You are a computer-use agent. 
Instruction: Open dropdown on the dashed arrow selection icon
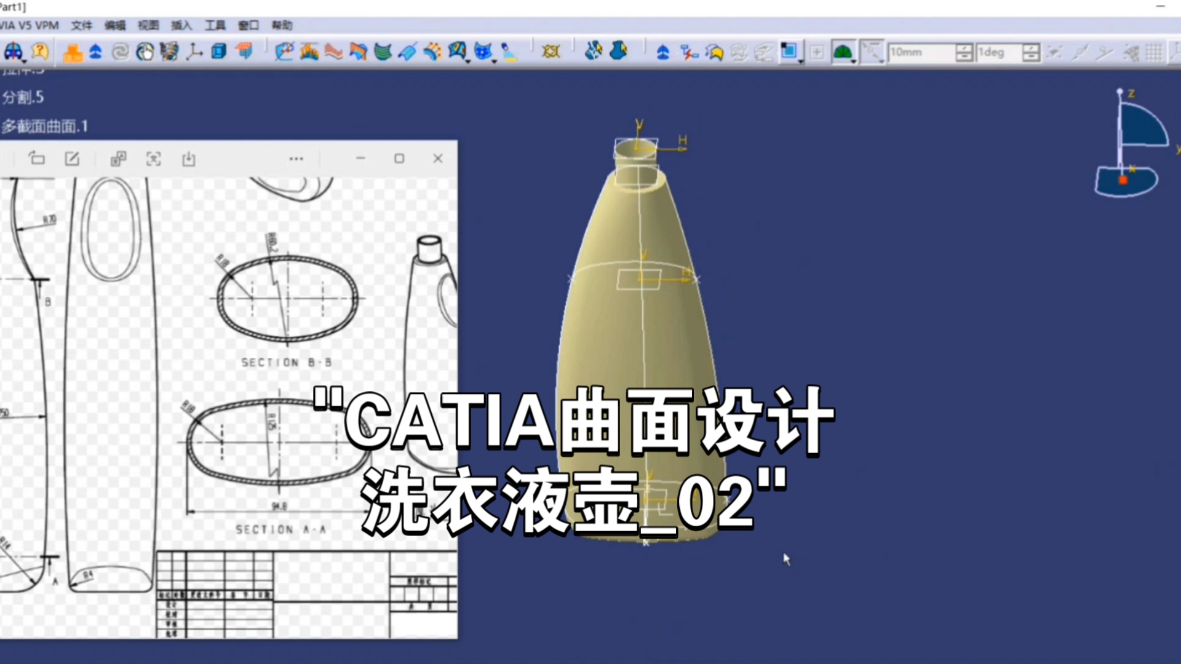882,61
